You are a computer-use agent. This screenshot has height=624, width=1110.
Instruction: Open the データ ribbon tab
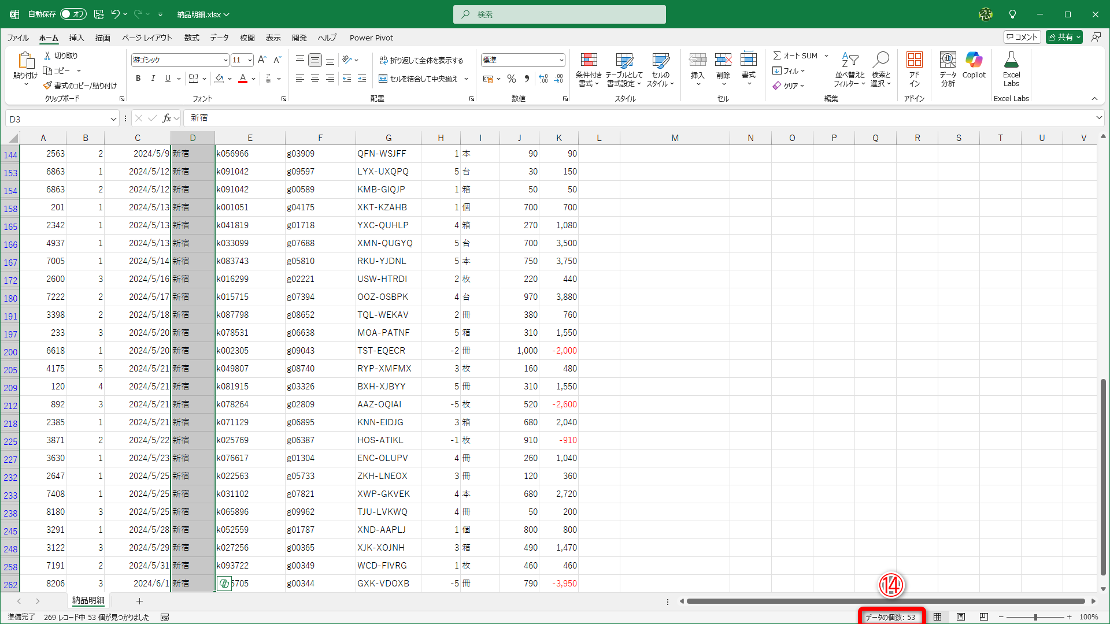pos(219,38)
